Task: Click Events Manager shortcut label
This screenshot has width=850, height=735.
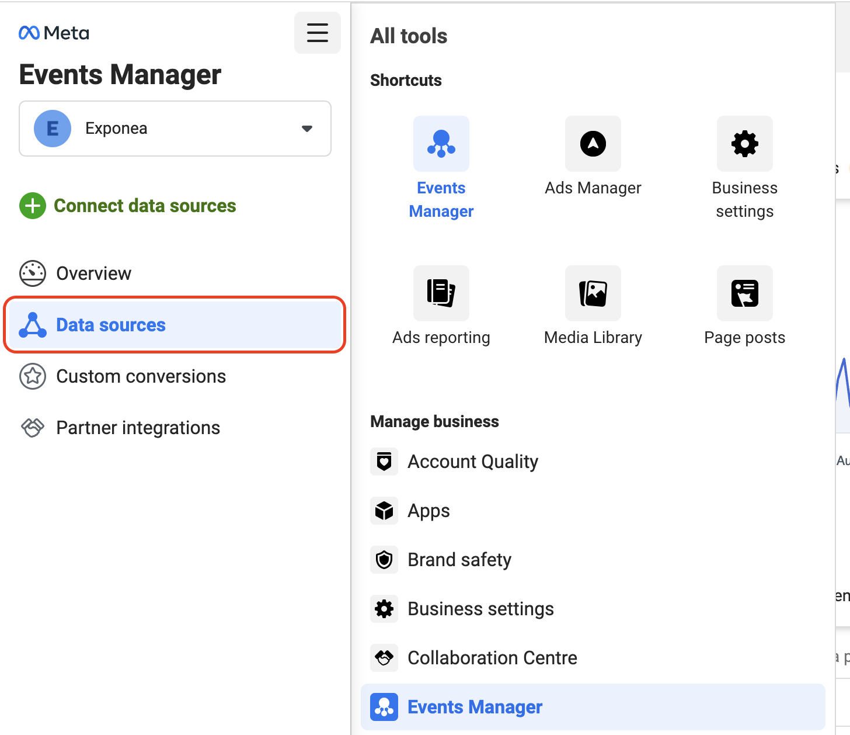Action: pyautogui.click(x=441, y=200)
